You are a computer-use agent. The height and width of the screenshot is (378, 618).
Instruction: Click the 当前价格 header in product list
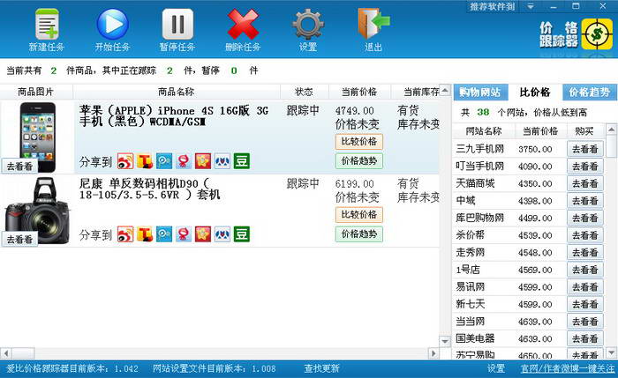point(359,92)
